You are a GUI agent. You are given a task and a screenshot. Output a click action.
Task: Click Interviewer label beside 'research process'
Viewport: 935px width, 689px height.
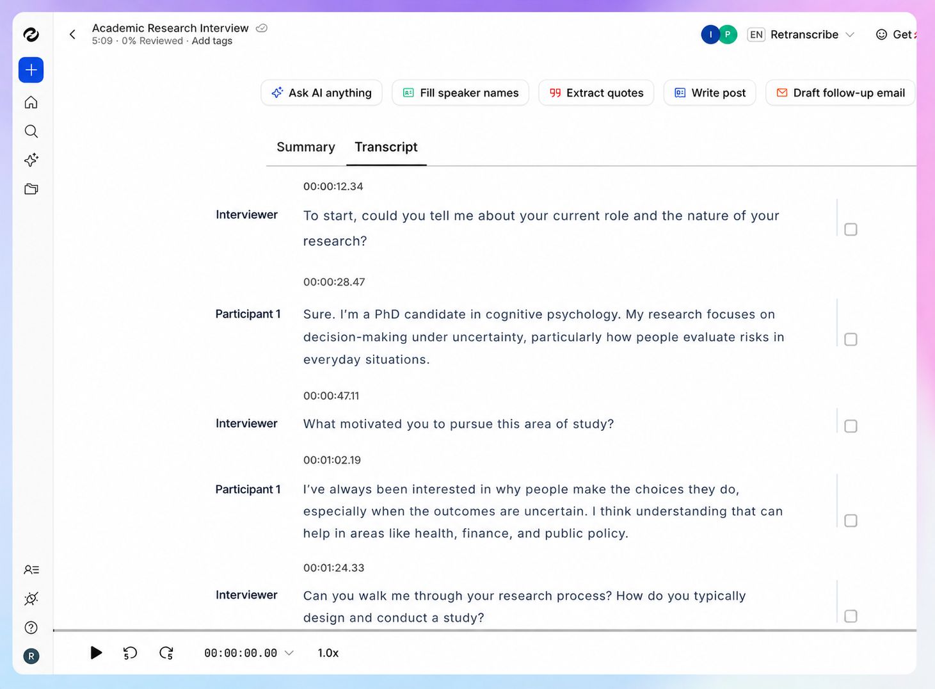click(246, 595)
